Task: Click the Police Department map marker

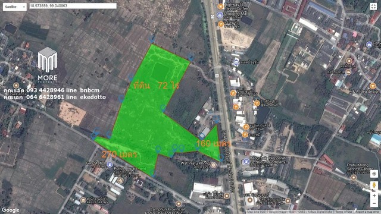Action: 120,181
